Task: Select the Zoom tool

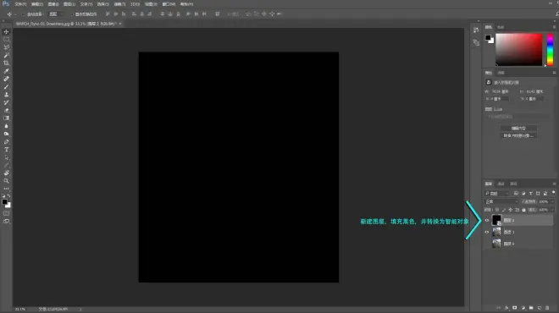Action: point(7,181)
